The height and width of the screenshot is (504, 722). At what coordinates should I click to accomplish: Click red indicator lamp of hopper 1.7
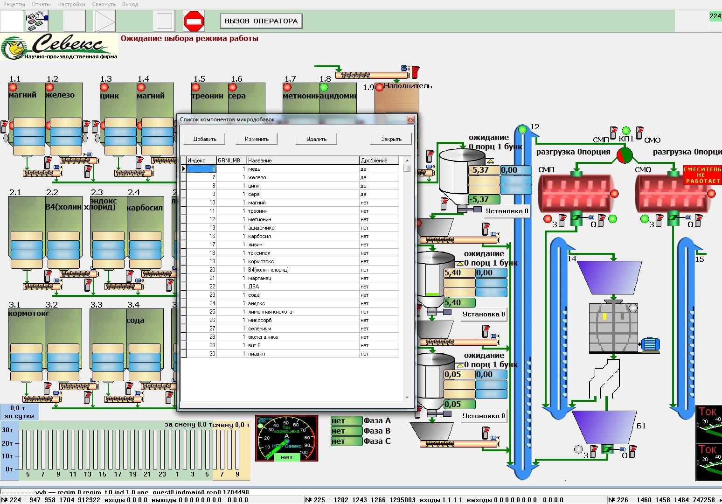pos(287,87)
